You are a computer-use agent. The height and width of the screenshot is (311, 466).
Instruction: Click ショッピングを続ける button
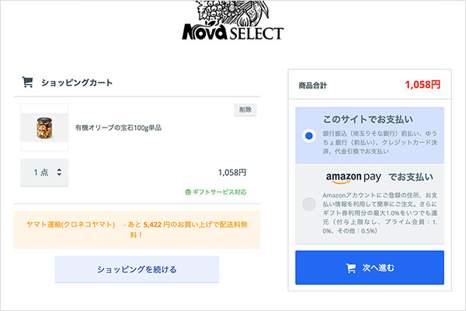tap(137, 270)
